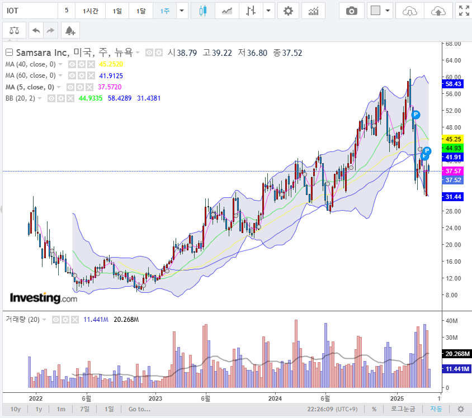
Task: Undo the last chart action
Action: pyautogui.click(x=36, y=30)
